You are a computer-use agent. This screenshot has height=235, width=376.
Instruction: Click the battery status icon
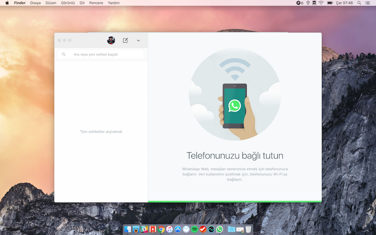tap(330, 3)
